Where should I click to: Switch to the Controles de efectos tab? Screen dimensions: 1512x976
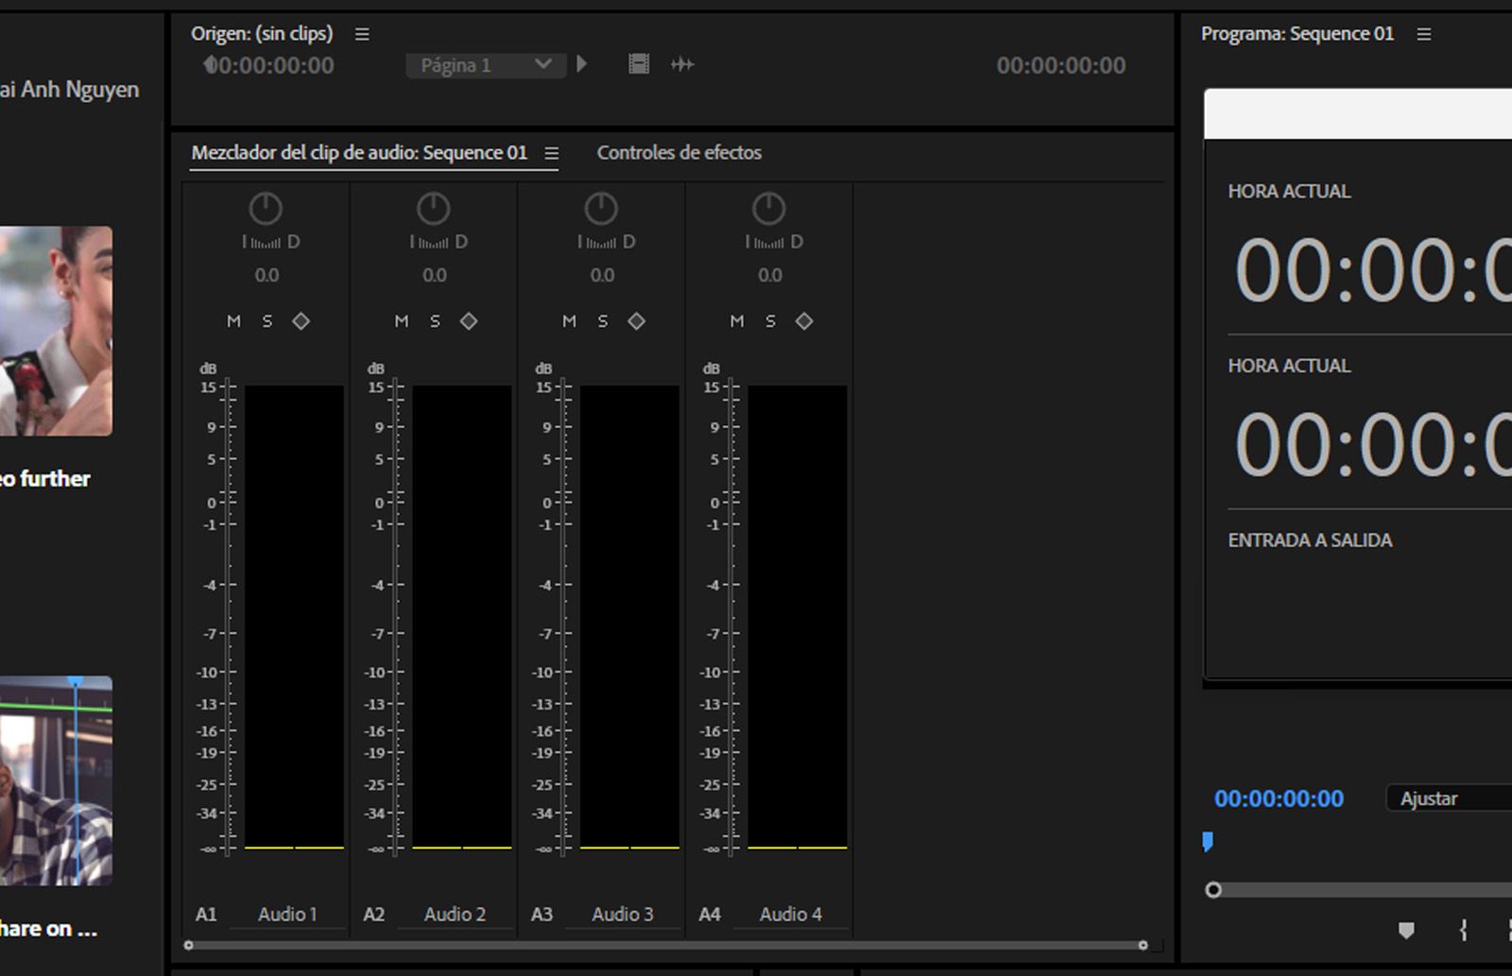[679, 152]
